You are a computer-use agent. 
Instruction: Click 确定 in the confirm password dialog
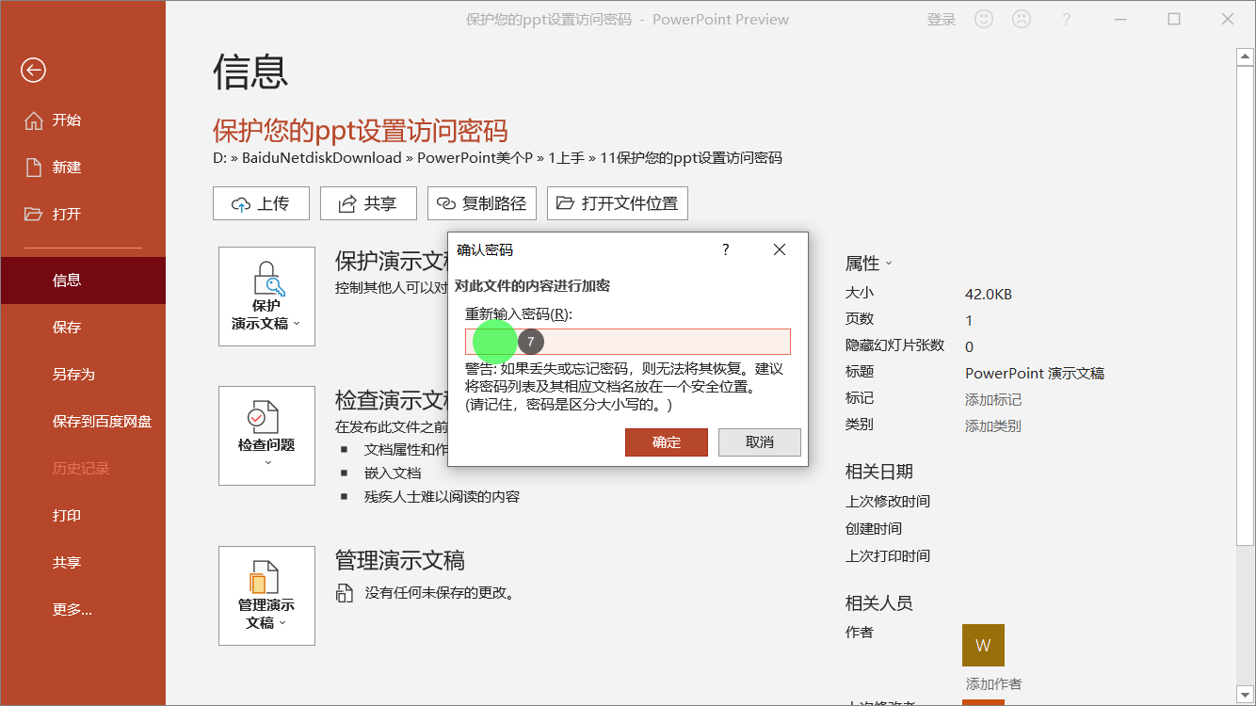pos(667,442)
